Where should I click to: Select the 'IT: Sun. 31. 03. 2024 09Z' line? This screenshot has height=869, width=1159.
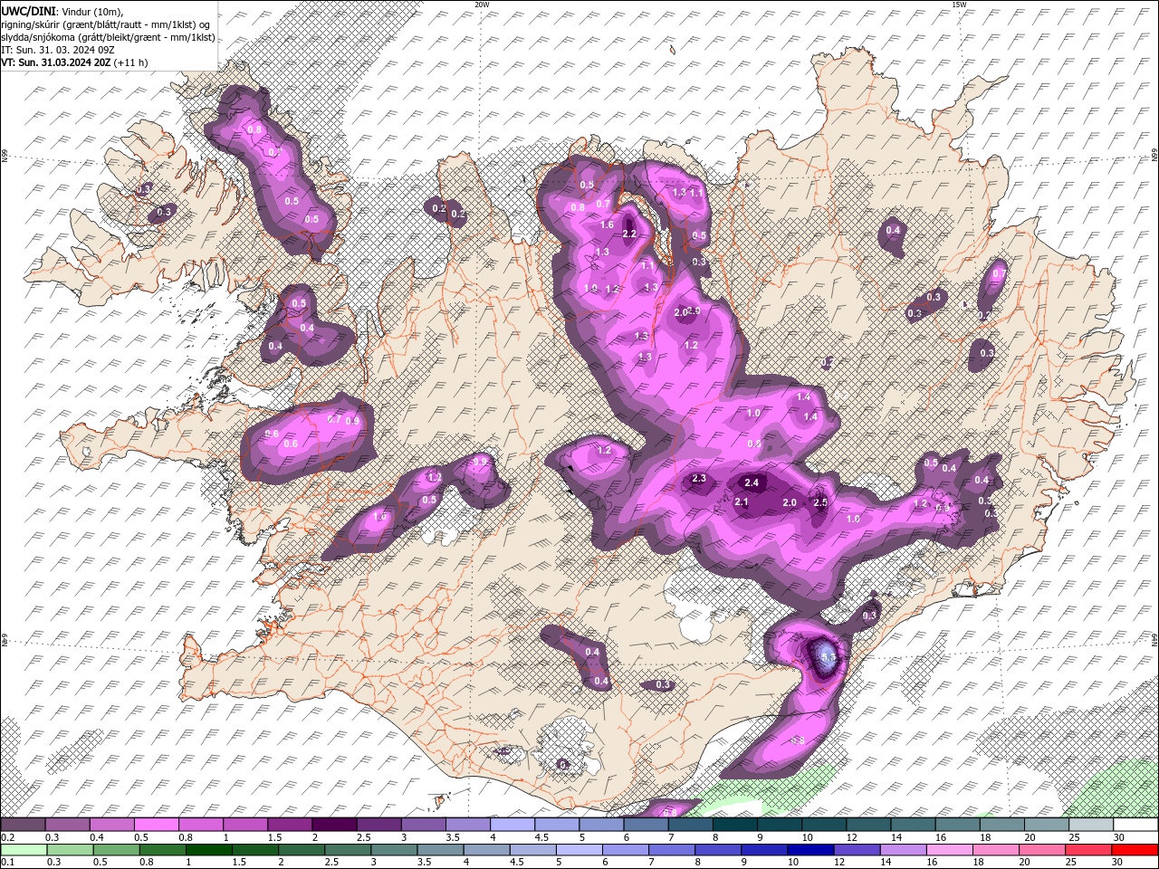58,50
